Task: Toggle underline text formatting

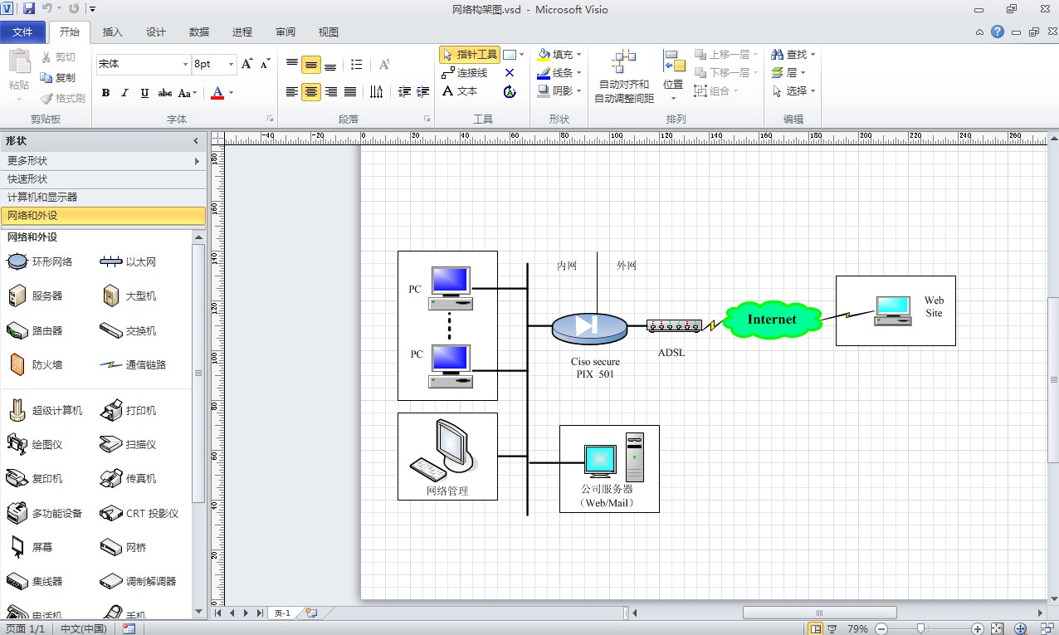Action: 144,93
